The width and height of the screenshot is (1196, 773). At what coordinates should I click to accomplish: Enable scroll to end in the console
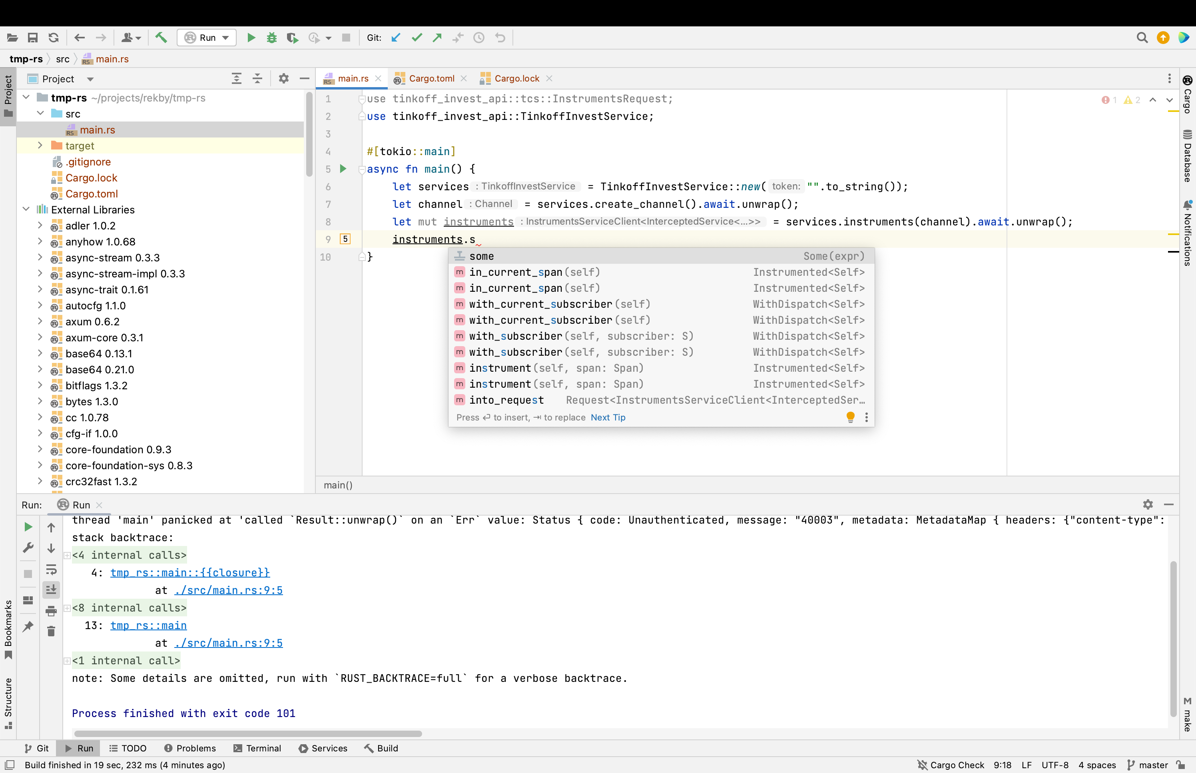[x=51, y=590]
